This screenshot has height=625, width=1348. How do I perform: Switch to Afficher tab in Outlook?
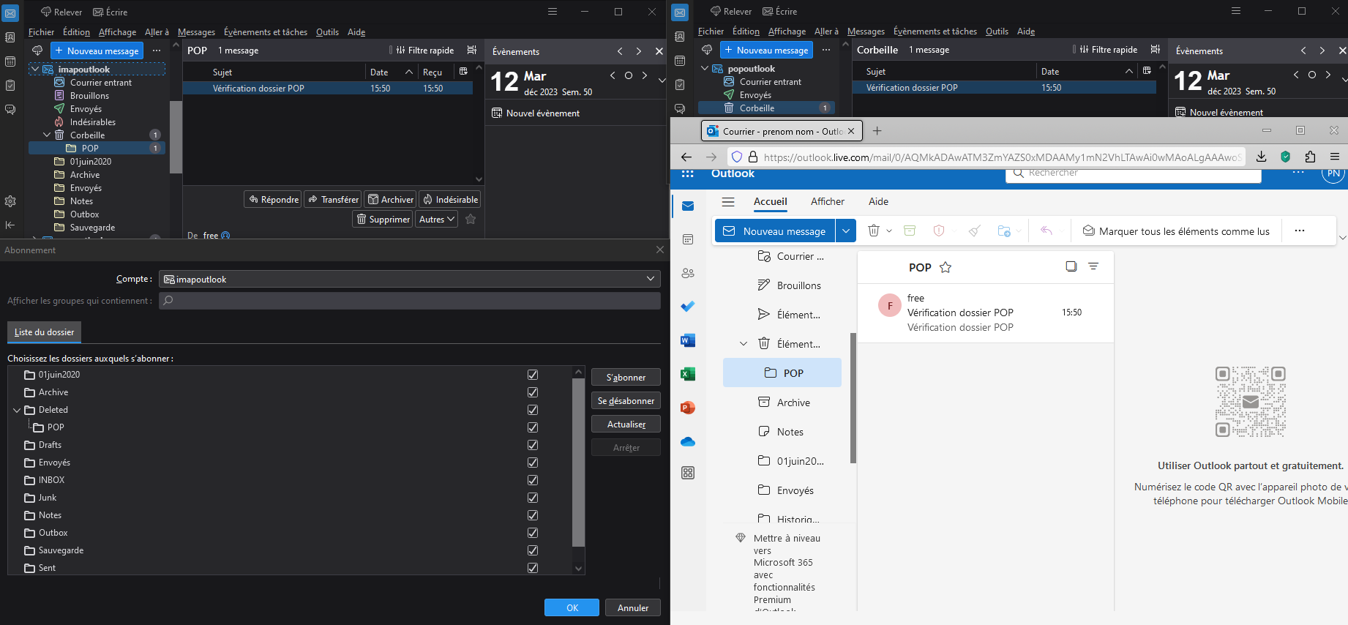click(x=827, y=201)
